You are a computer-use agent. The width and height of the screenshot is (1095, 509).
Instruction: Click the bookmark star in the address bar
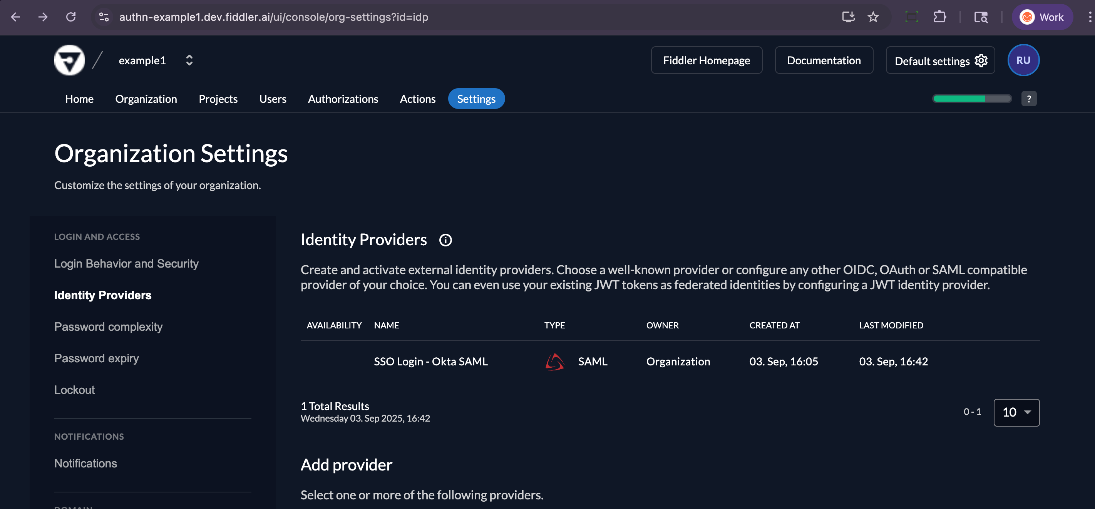pyautogui.click(x=873, y=17)
